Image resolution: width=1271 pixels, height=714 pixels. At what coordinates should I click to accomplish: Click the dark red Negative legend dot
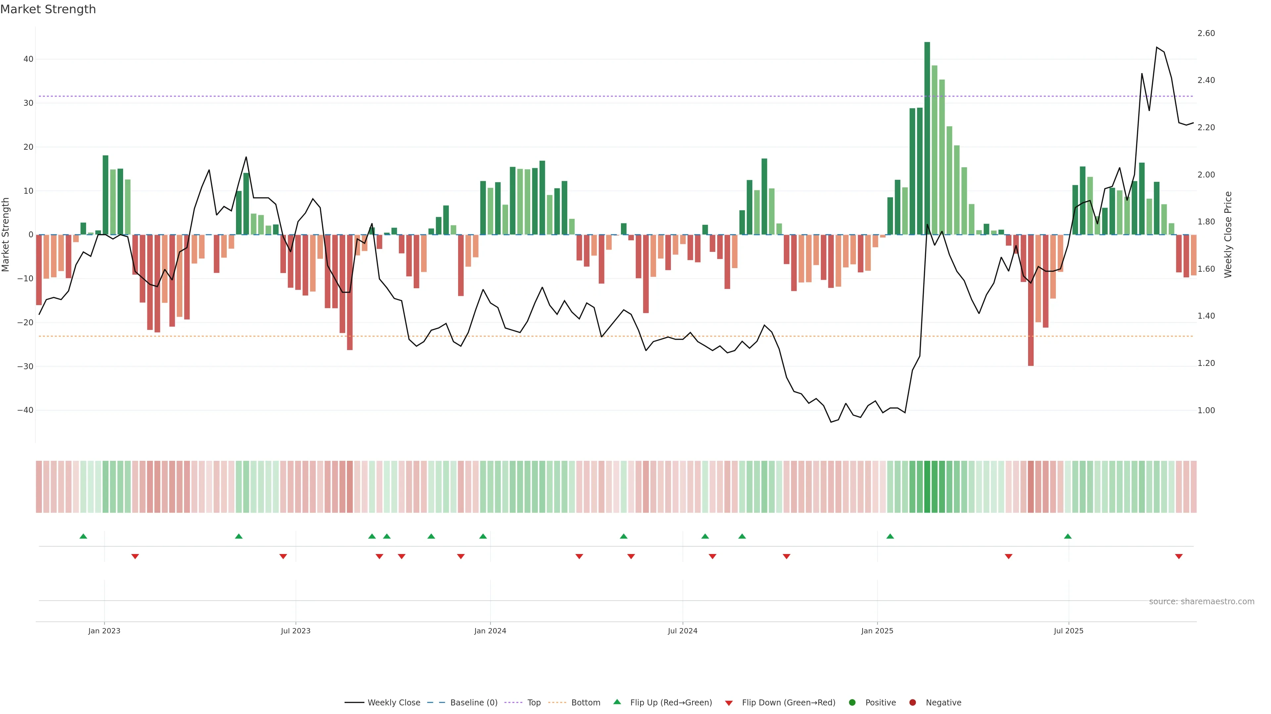point(912,703)
